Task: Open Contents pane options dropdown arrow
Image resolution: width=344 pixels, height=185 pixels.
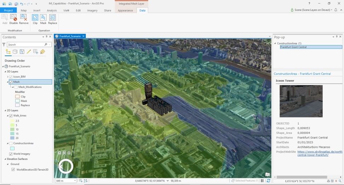Action: click(x=43, y=37)
